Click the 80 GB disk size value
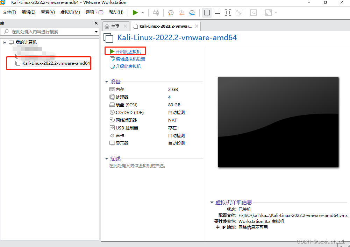 (x=174, y=105)
